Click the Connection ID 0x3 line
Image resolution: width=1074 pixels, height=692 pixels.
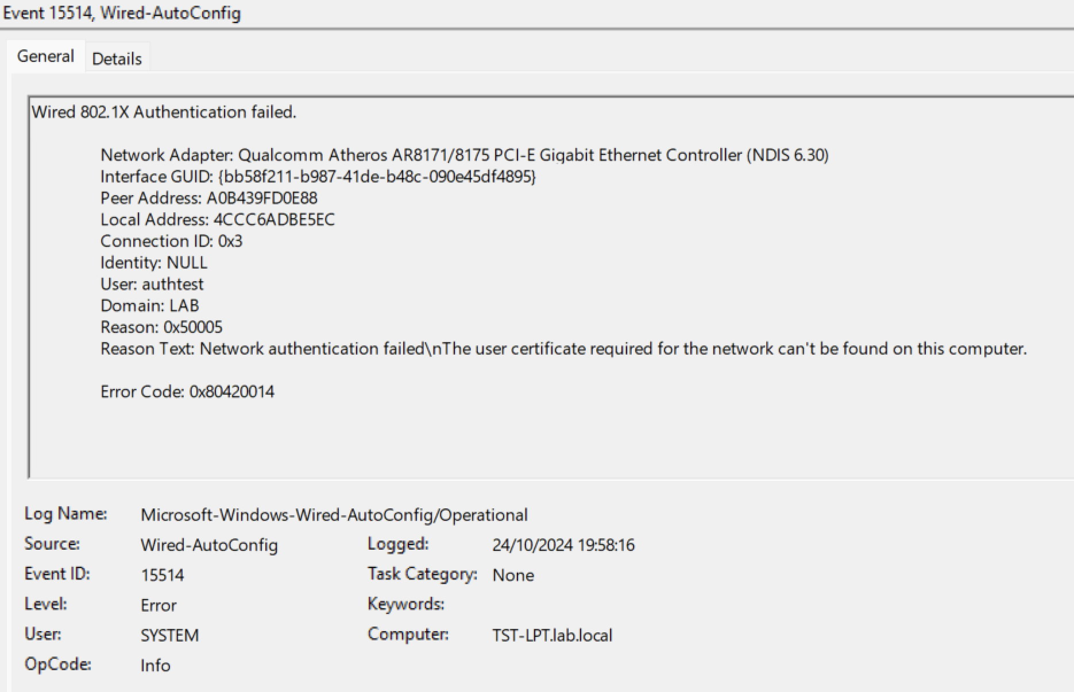point(171,241)
